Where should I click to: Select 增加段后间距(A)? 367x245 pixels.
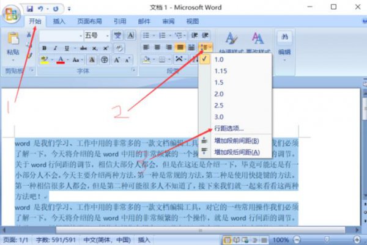click(235, 152)
